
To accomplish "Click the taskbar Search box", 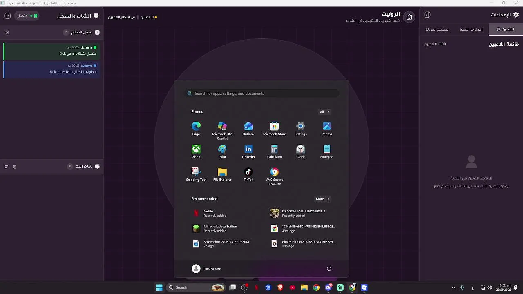I will point(196,287).
